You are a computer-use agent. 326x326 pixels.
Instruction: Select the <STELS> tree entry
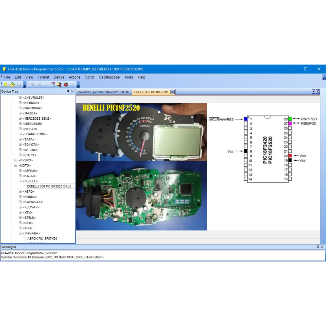pyautogui.click(x=29, y=217)
